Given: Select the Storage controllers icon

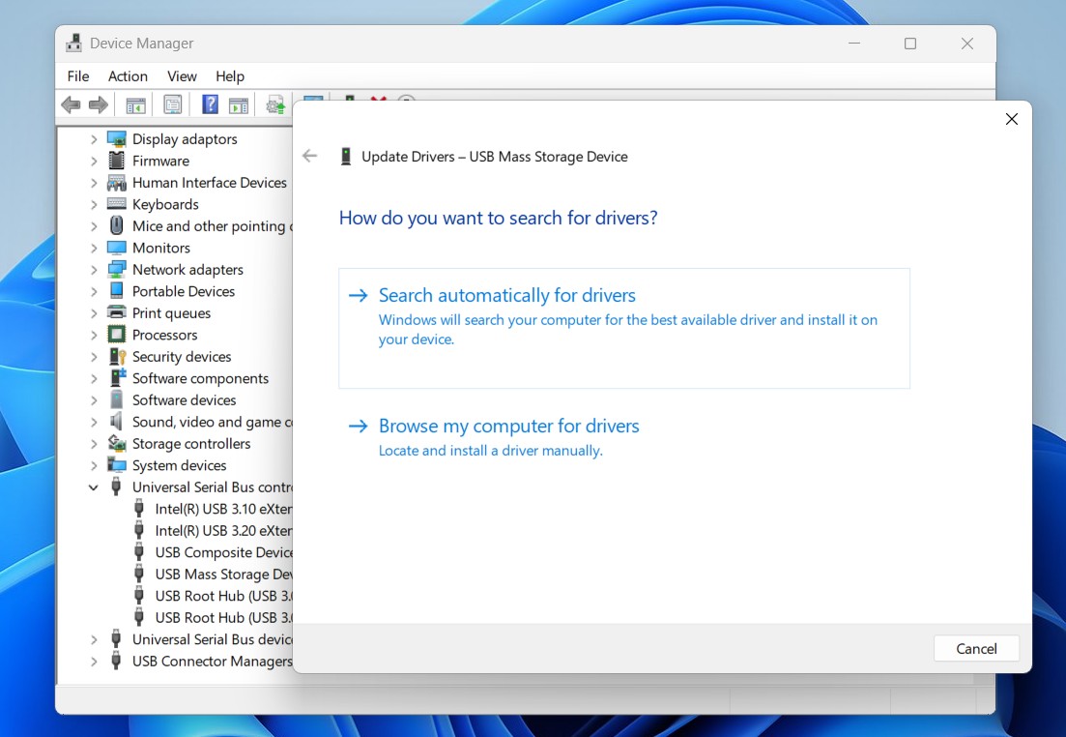Looking at the screenshot, I should pos(117,444).
